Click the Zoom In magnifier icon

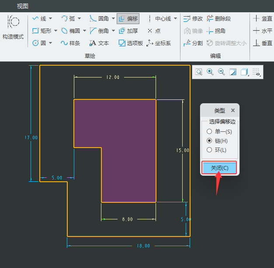210,72
